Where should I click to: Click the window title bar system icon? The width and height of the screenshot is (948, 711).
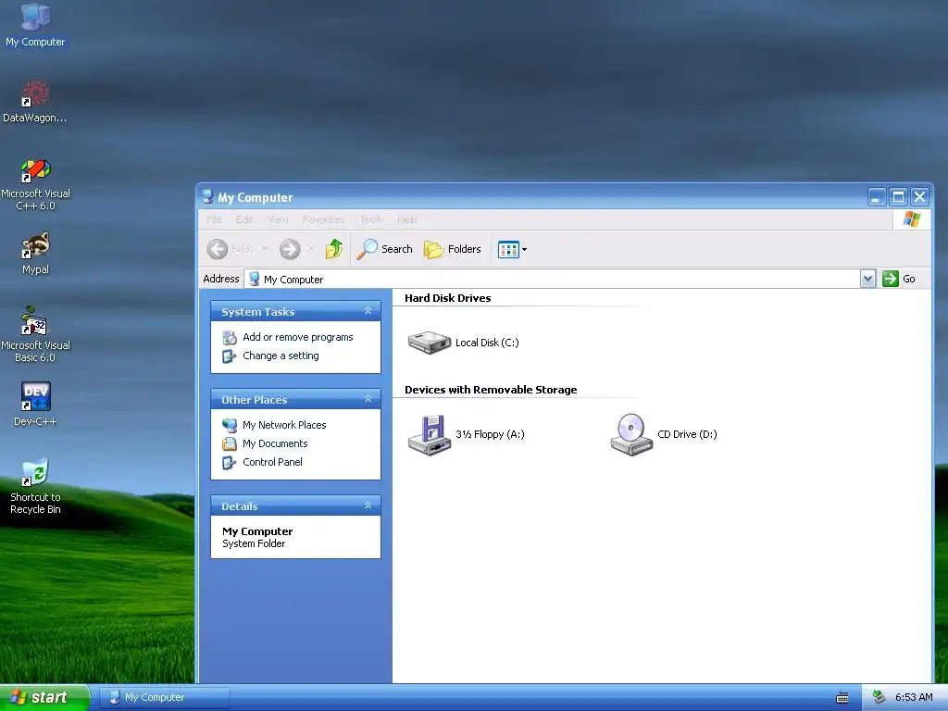208,196
